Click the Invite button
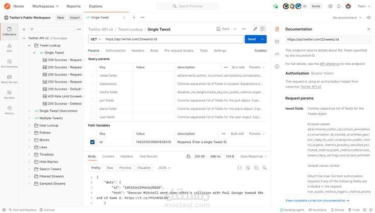375x213 pixels. click(316, 6)
